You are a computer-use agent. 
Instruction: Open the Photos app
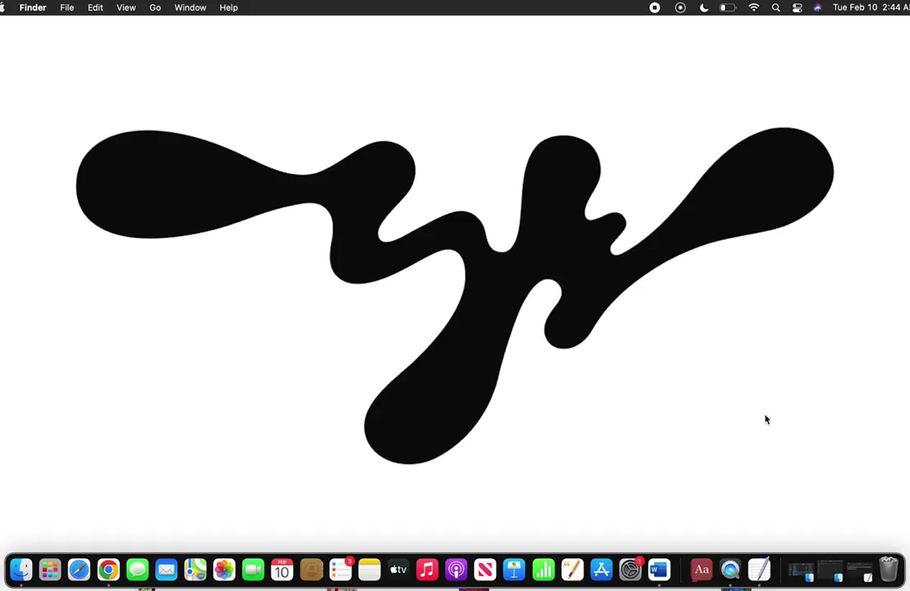pyautogui.click(x=224, y=570)
